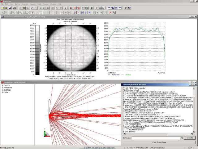Open the Help menu
This screenshot has height=149, width=198.
click(59, 4)
